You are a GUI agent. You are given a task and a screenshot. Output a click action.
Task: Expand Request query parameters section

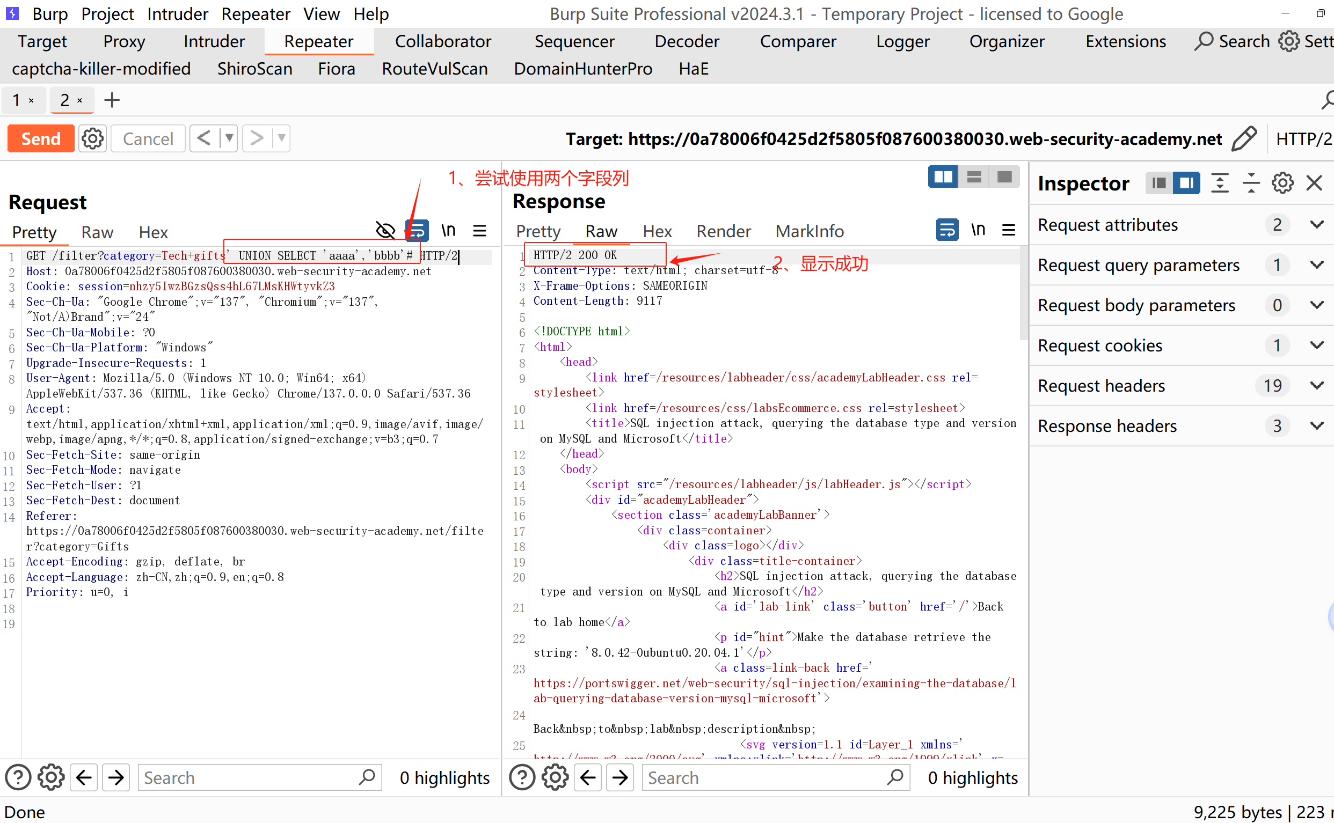tap(1317, 265)
